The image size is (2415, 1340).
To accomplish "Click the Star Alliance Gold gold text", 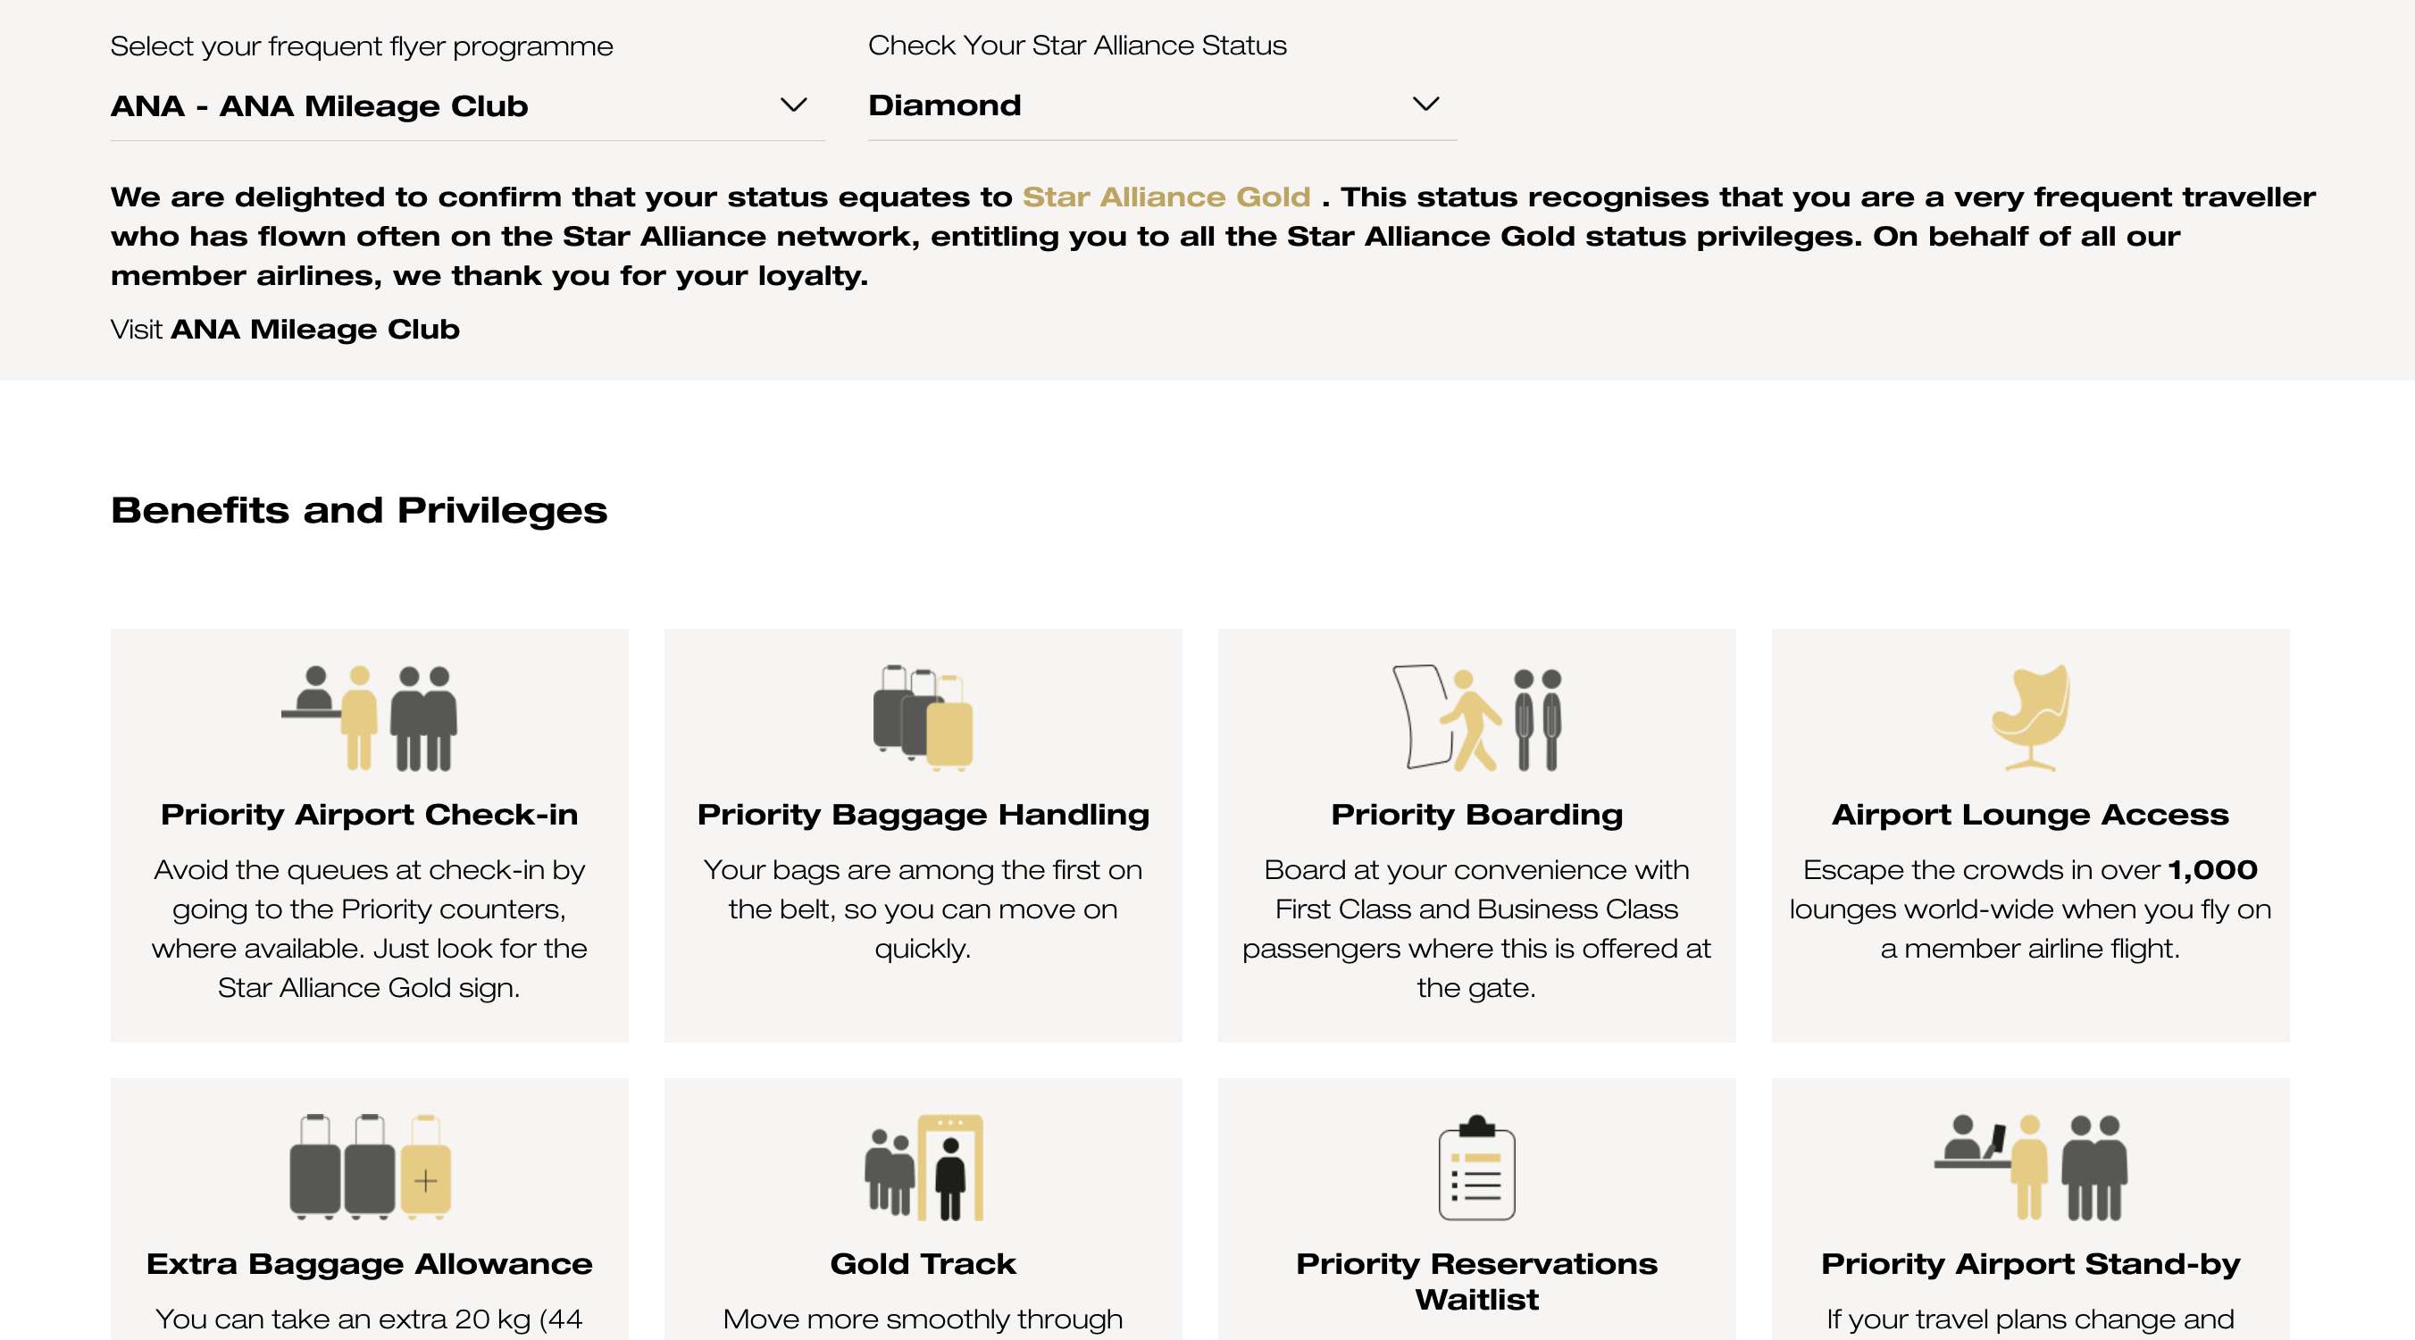I will pyautogui.click(x=1166, y=197).
